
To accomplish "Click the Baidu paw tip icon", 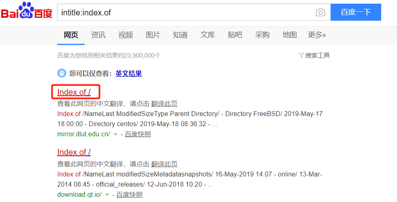I will coord(62,73).
